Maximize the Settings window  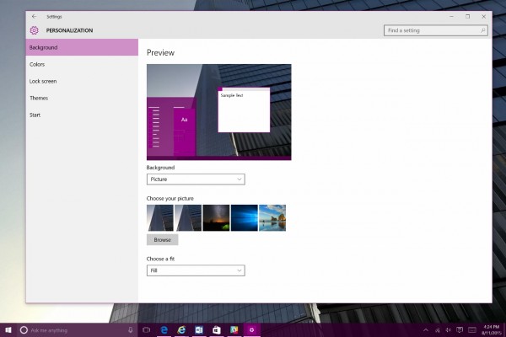pyautogui.click(x=467, y=17)
